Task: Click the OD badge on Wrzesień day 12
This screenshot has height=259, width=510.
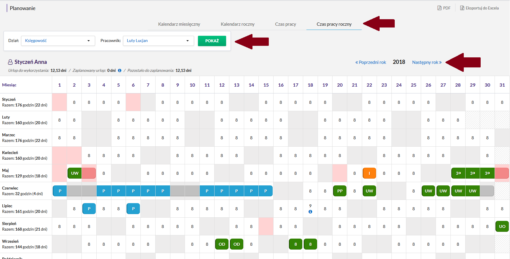Action: tap(222, 244)
